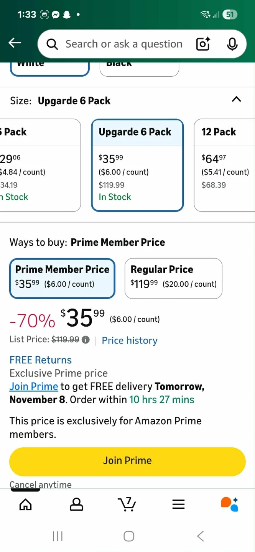The width and height of the screenshot is (255, 552).
Task: Open the hamburger menu icon
Action: point(178,504)
